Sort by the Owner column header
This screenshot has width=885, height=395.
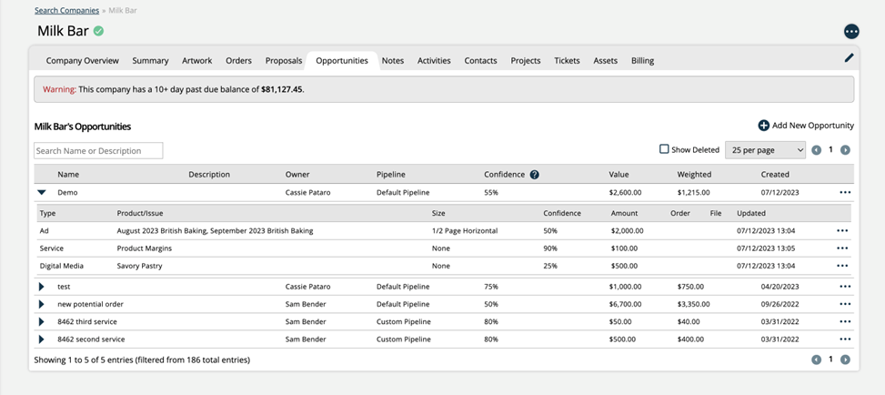[297, 175]
